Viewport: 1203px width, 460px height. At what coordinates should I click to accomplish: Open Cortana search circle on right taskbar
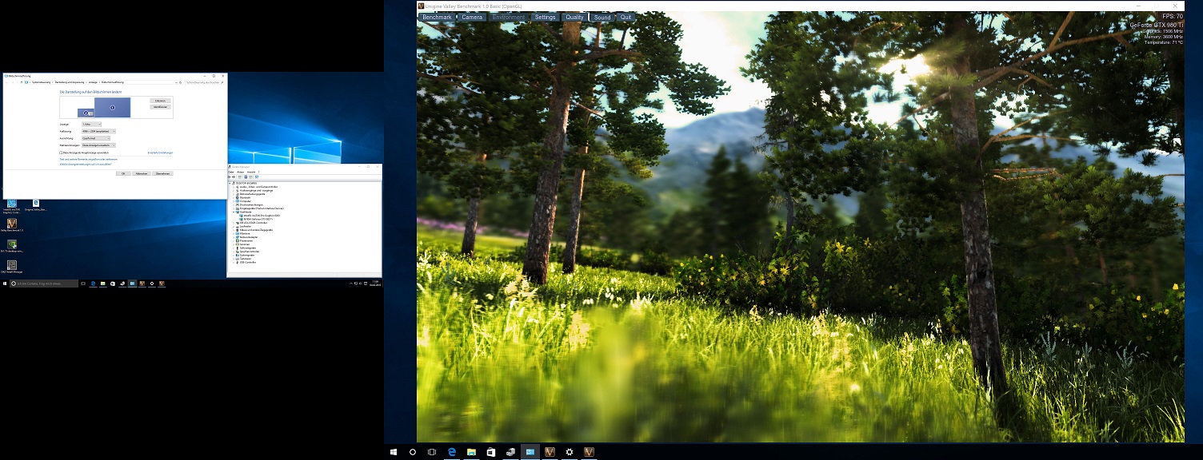click(x=413, y=451)
